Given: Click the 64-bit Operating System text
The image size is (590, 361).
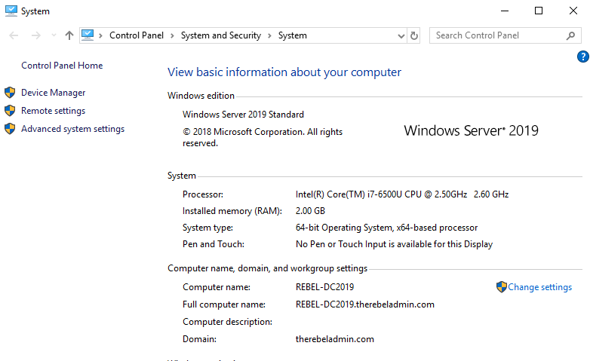Looking at the screenshot, I should 386,228.
